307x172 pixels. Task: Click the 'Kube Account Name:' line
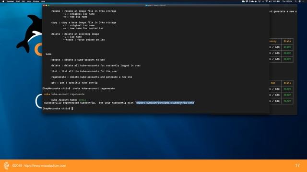(x=69, y=100)
